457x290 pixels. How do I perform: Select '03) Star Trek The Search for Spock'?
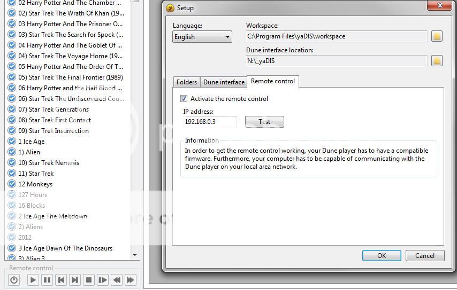point(71,35)
